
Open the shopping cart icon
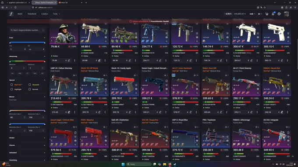click(266, 14)
